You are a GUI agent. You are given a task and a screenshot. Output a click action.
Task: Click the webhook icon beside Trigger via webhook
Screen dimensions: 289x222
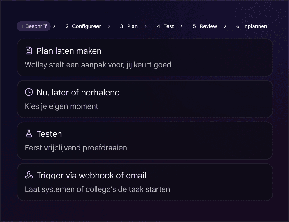point(29,175)
